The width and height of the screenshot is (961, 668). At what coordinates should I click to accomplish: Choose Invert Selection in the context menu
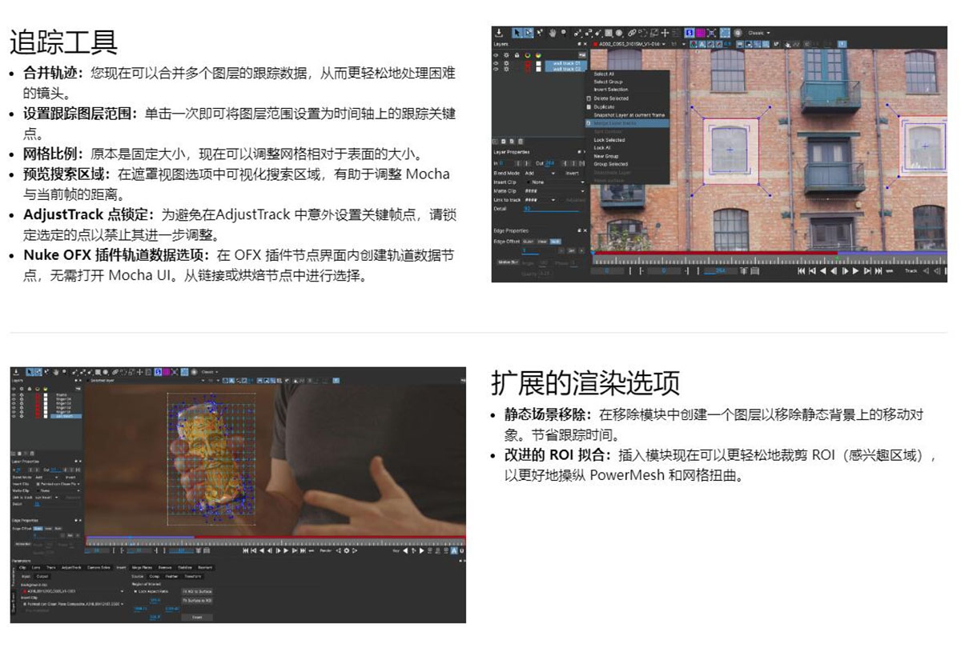pyautogui.click(x=611, y=90)
